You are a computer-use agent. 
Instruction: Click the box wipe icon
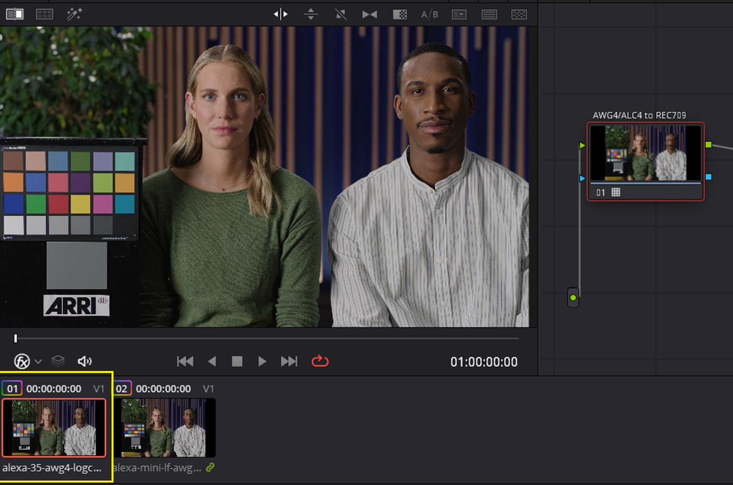[x=459, y=15]
